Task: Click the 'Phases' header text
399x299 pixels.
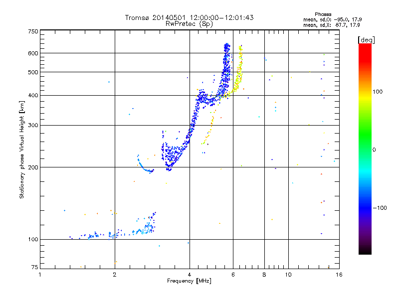Action: [323, 14]
